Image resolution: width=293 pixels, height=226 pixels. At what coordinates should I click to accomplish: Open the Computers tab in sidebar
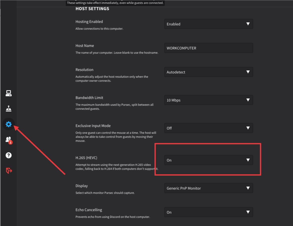(8, 93)
